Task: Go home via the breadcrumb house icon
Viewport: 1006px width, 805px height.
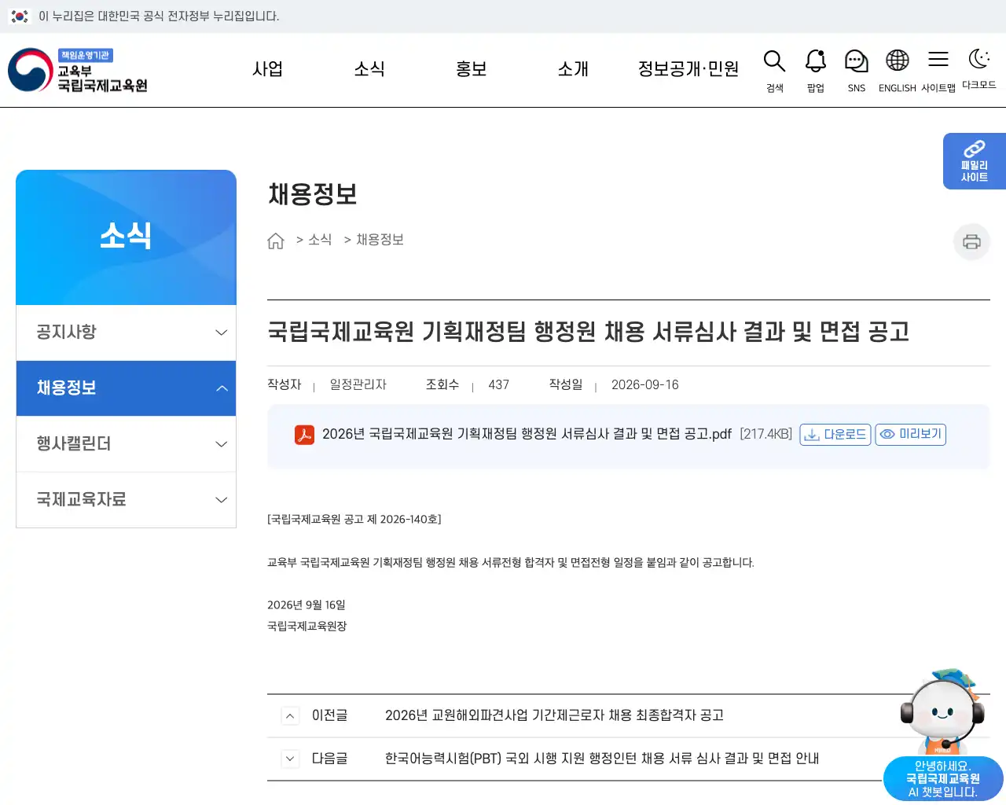Action: pyautogui.click(x=276, y=241)
